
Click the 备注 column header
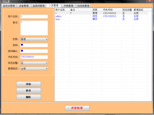(x=81, y=10)
